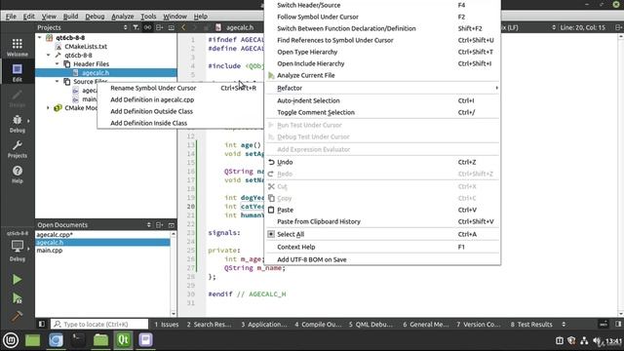Open Projects mode wrench icon
The height and width of the screenshot is (351, 624).
pyautogui.click(x=18, y=149)
